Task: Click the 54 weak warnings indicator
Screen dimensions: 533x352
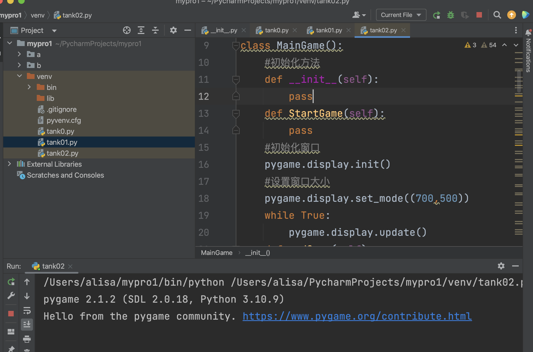Action: (x=489, y=45)
